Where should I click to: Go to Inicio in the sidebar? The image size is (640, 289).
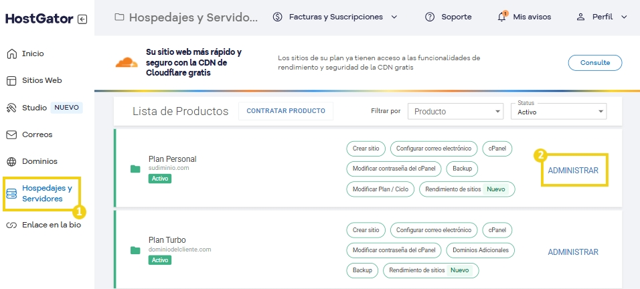point(33,54)
